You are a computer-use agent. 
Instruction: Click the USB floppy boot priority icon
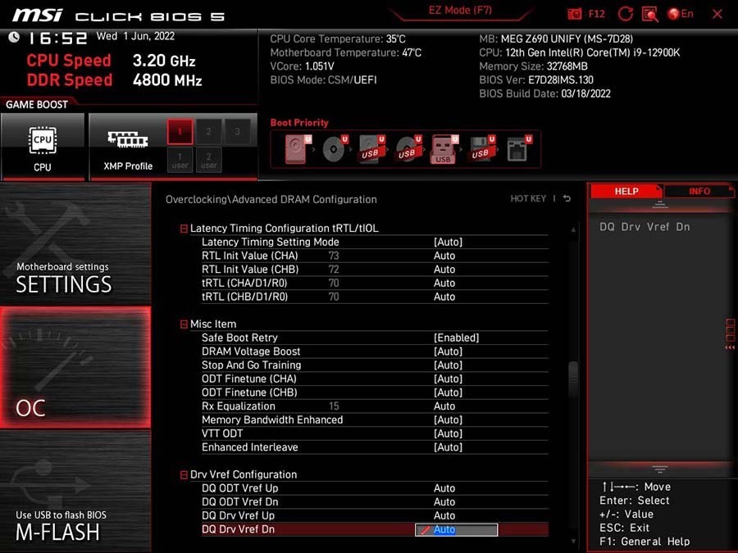click(481, 149)
